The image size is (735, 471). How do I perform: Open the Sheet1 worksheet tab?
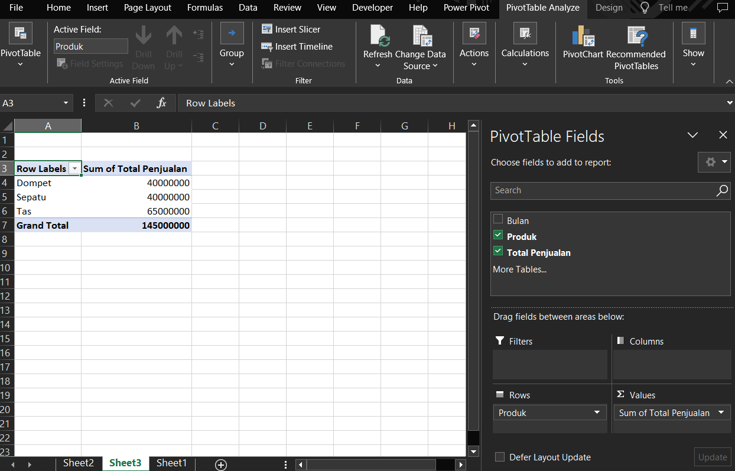click(171, 463)
